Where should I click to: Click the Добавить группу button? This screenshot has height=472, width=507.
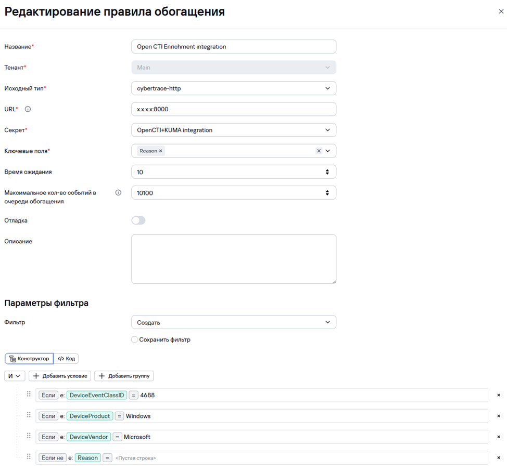124,376
